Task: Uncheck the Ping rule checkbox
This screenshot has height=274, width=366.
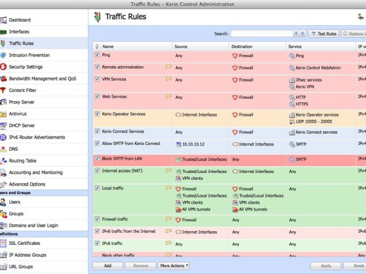Action: point(97,55)
